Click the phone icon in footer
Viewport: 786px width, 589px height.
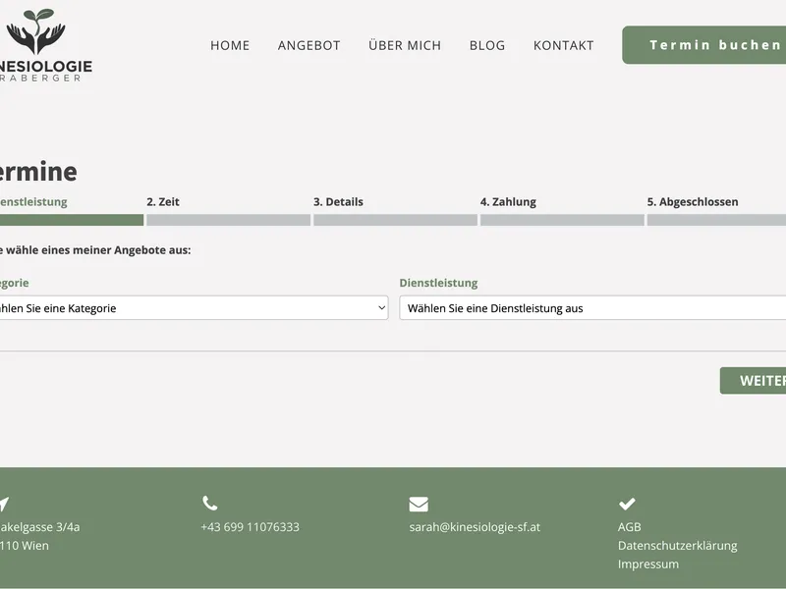pyautogui.click(x=210, y=504)
